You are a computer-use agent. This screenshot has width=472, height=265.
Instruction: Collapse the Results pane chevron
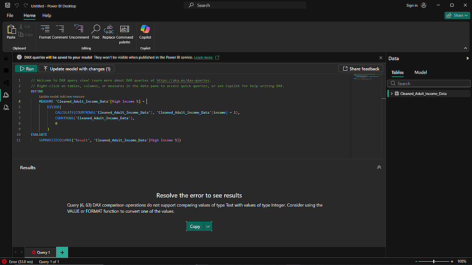click(379, 167)
